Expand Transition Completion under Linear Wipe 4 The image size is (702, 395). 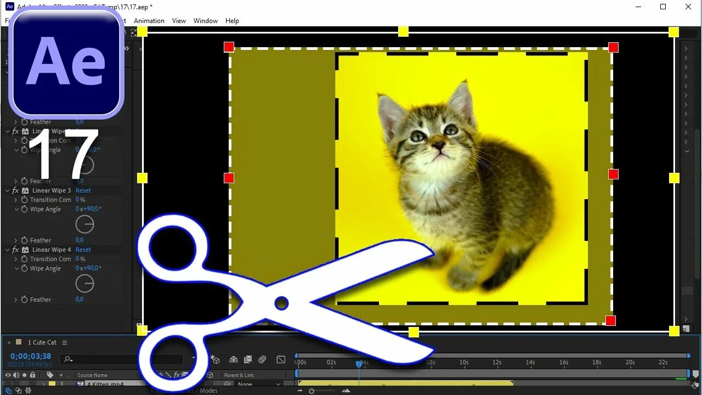(x=16, y=259)
